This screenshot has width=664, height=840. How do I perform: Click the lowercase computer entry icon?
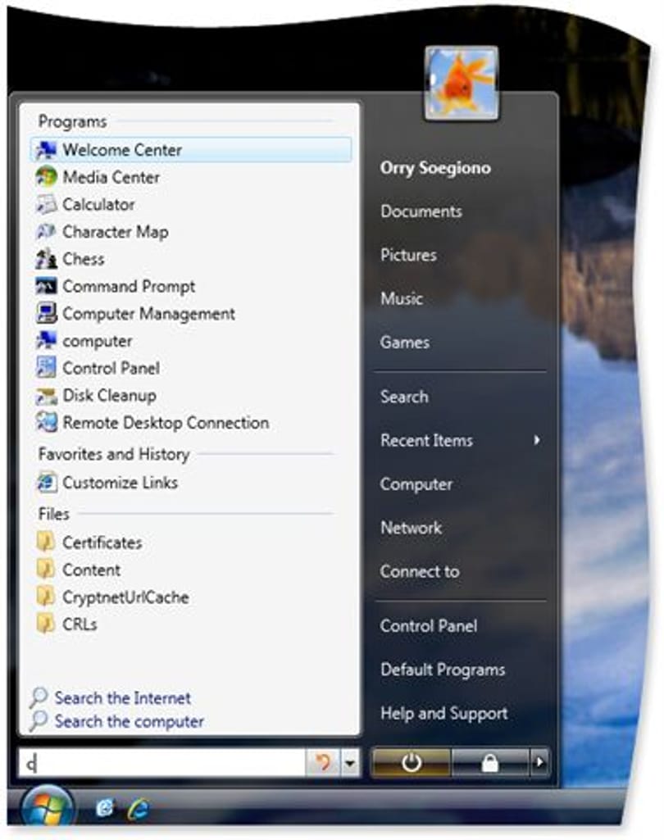tap(46, 341)
